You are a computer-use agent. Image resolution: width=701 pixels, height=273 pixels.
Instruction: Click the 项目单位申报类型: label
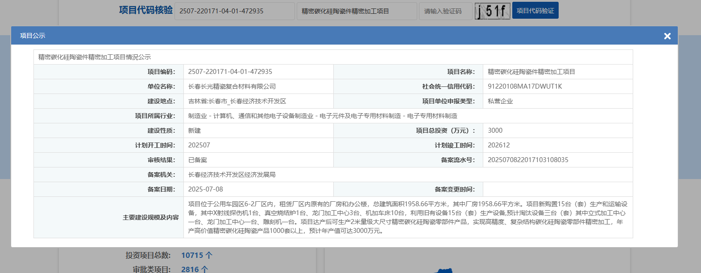[x=448, y=101]
